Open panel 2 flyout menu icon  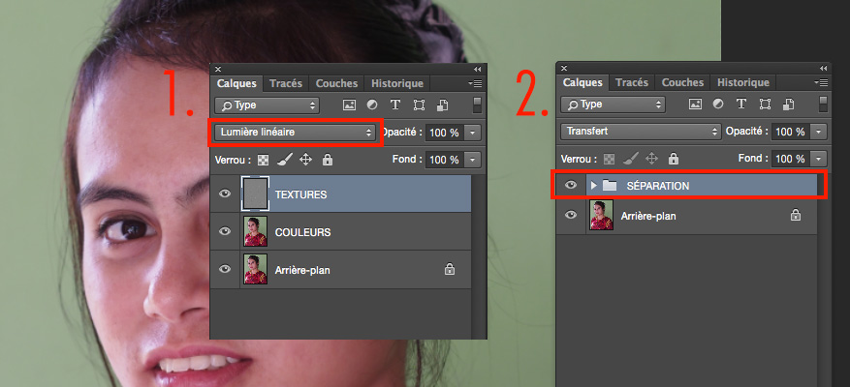pos(821,83)
